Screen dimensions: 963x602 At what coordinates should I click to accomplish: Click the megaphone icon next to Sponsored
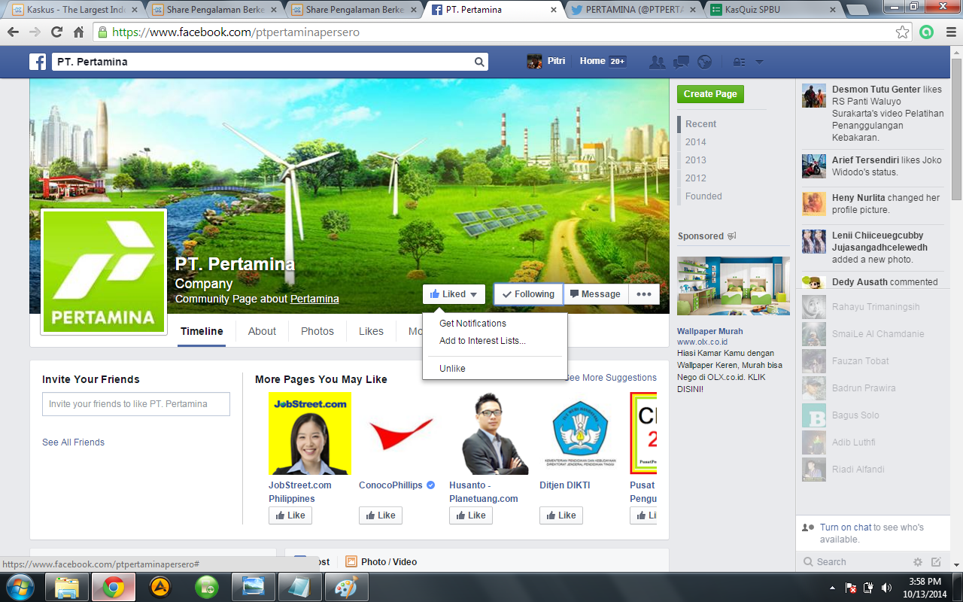pyautogui.click(x=731, y=236)
